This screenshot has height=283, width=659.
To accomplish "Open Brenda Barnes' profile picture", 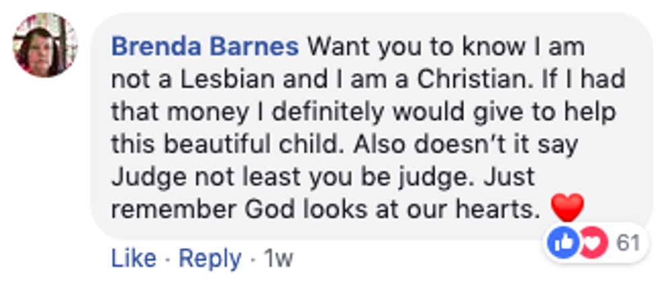I will coord(45,45).
